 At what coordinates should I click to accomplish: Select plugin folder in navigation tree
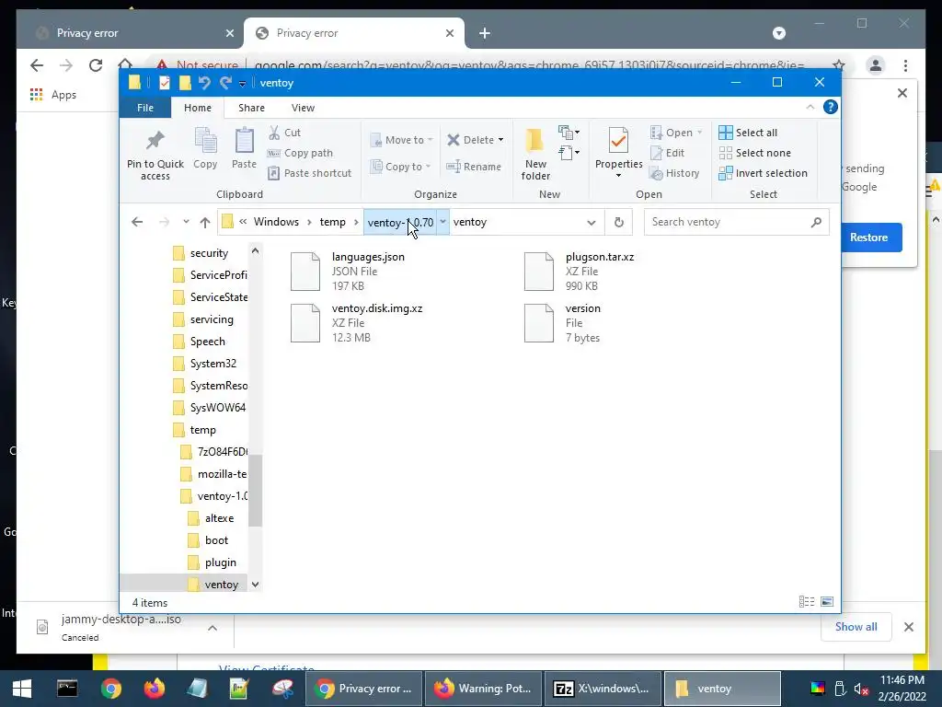pyautogui.click(x=220, y=562)
